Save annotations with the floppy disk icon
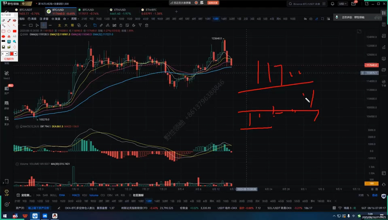Viewport: 388px width, 220px height. (x=4, y=47)
